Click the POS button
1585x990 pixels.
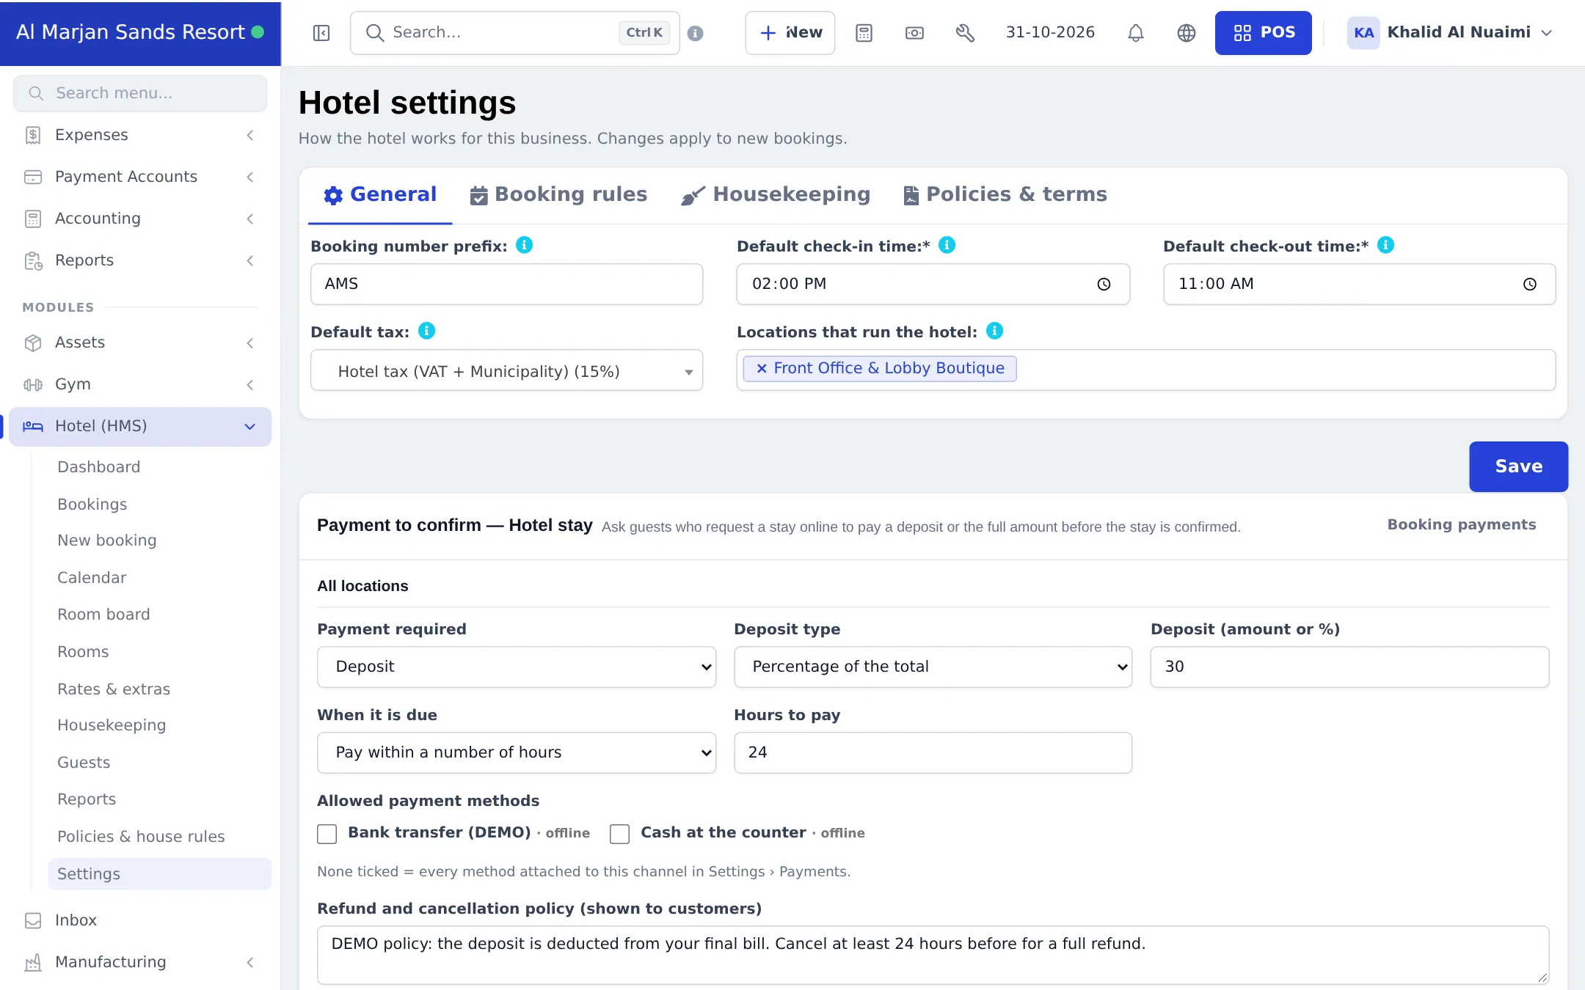[1263, 33]
